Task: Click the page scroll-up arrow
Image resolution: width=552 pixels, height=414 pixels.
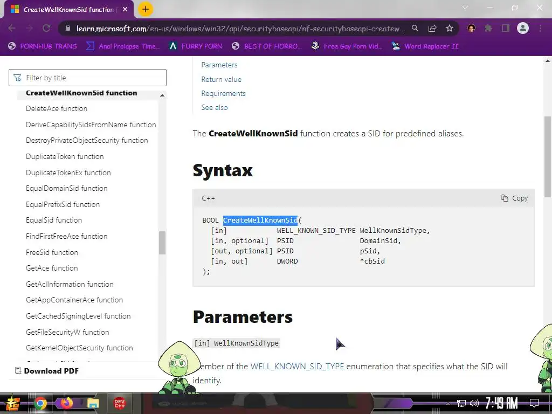Action: click(548, 61)
